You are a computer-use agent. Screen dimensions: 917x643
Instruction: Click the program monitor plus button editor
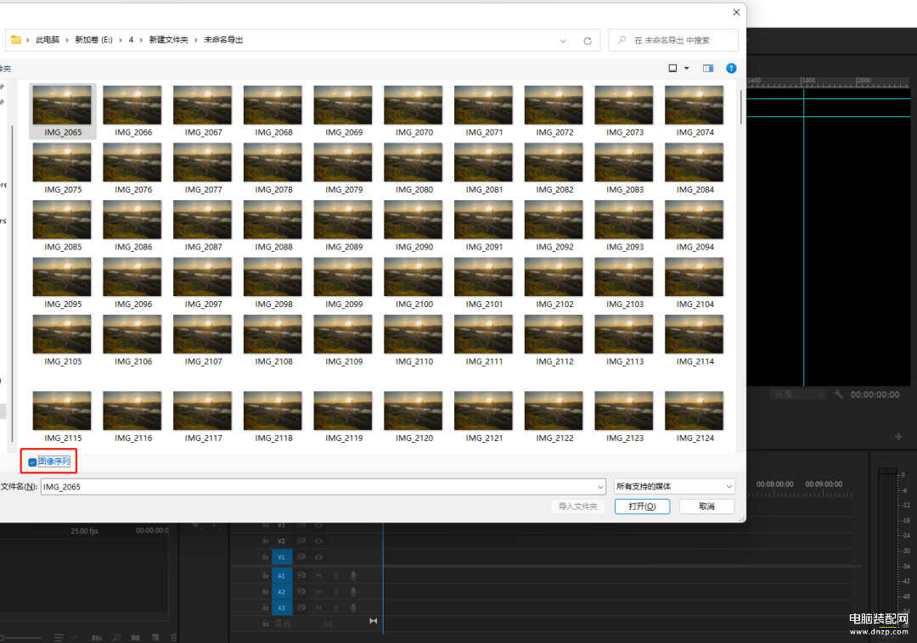pyautogui.click(x=898, y=437)
